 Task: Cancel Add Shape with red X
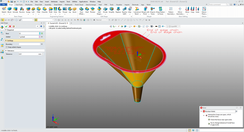[10, 26]
